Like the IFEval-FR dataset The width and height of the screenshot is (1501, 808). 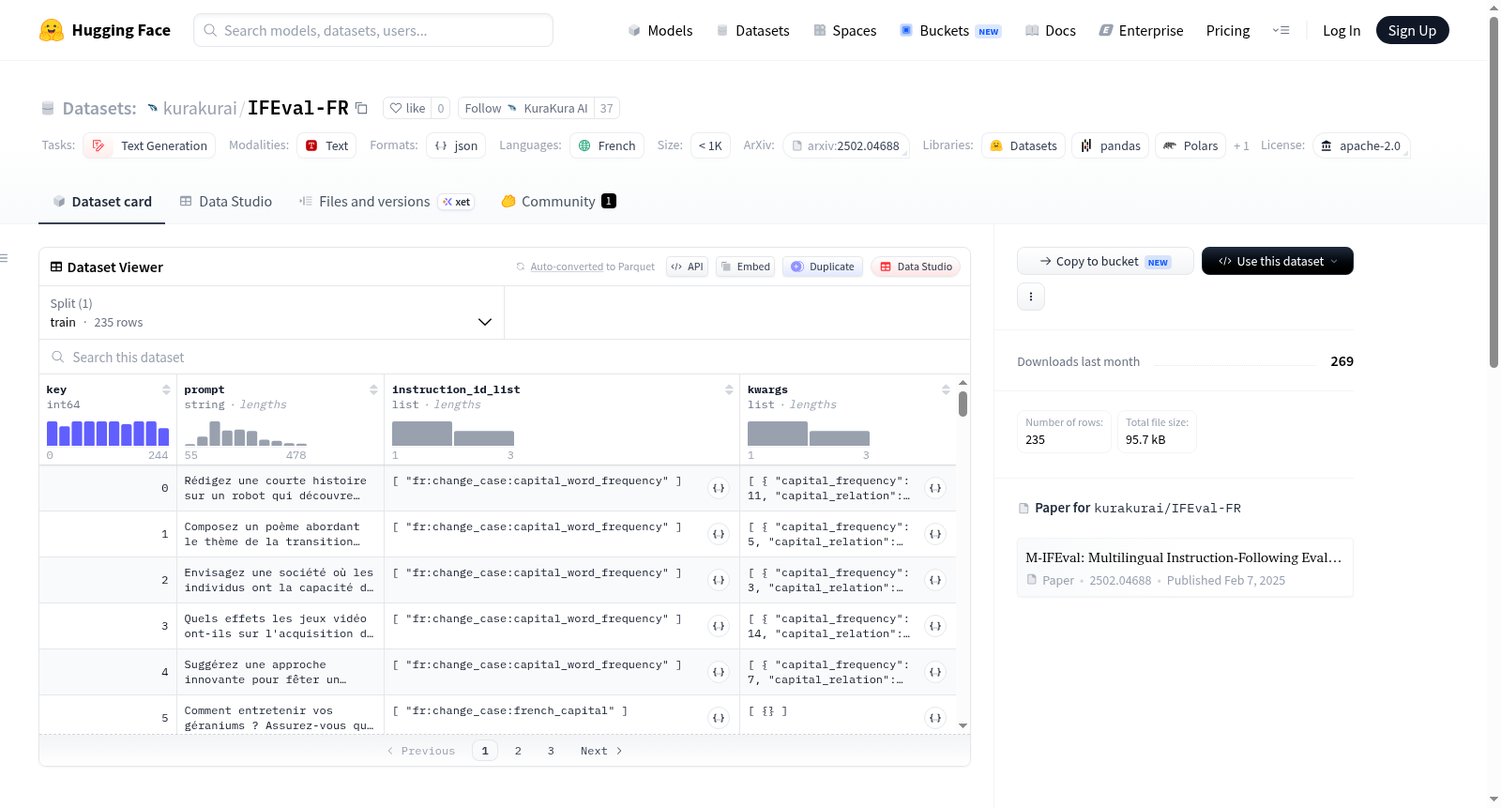click(408, 108)
